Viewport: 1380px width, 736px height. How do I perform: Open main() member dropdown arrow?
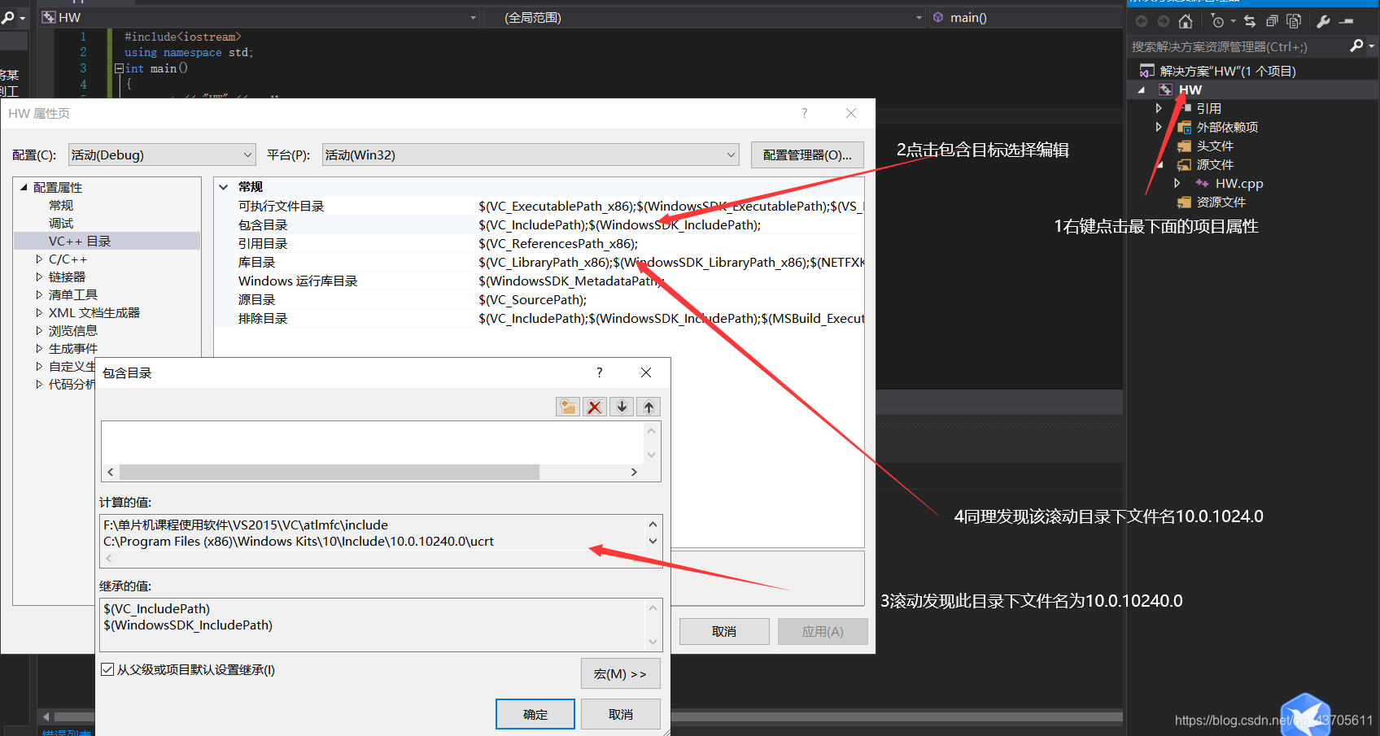1119,17
